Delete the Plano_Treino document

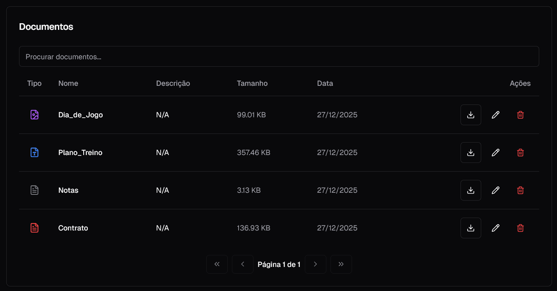click(x=521, y=153)
